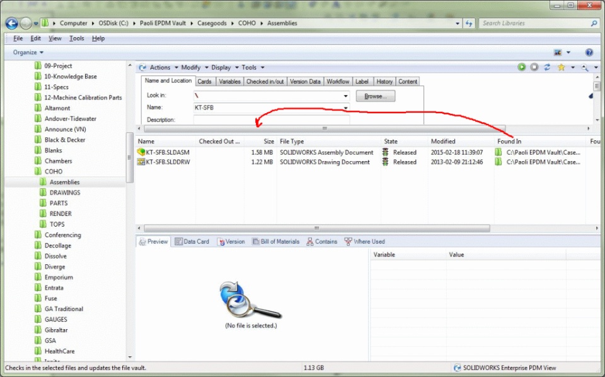Click the Found In folder icon for KT-SFB.SLDASM
The width and height of the screenshot is (605, 377).
click(x=498, y=152)
